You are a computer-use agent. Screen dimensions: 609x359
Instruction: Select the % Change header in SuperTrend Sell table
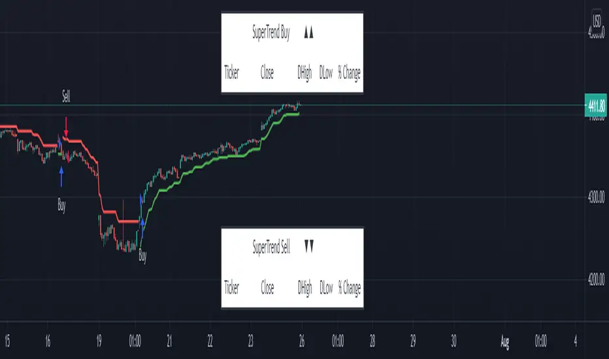point(349,287)
